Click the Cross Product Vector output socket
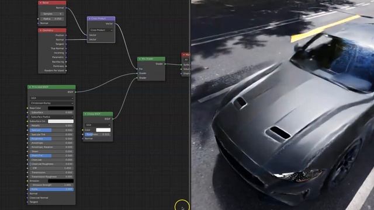Viewport: 374px width, 210px height. [115, 24]
